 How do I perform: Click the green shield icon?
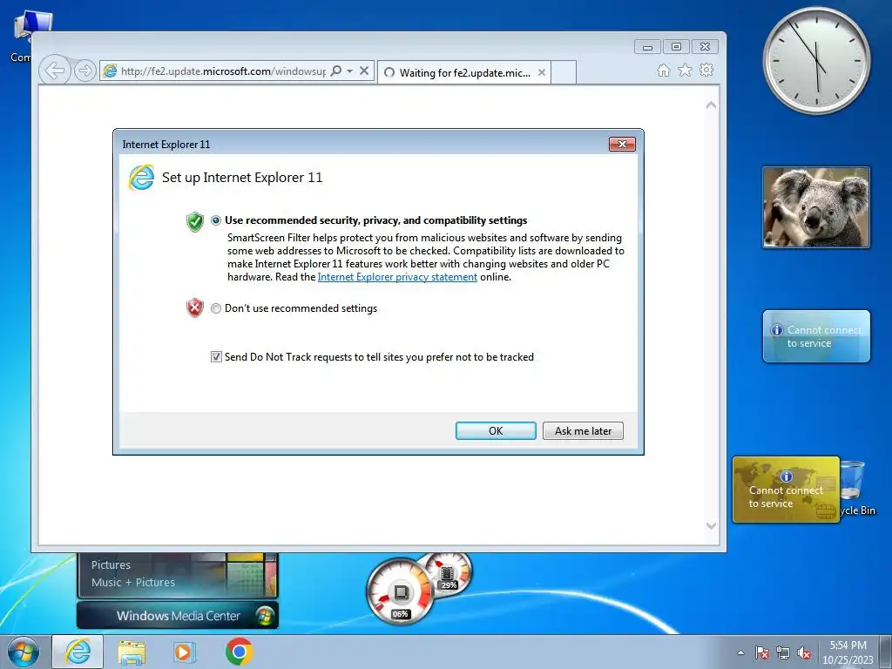pos(195,221)
